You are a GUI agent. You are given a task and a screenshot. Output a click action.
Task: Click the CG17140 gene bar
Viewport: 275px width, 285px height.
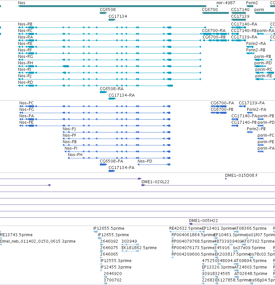point(238,13)
